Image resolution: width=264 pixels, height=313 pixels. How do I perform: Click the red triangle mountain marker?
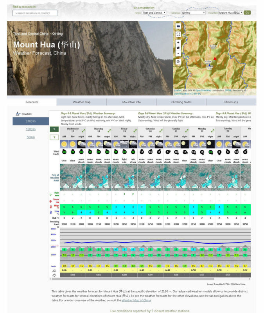(x=215, y=58)
